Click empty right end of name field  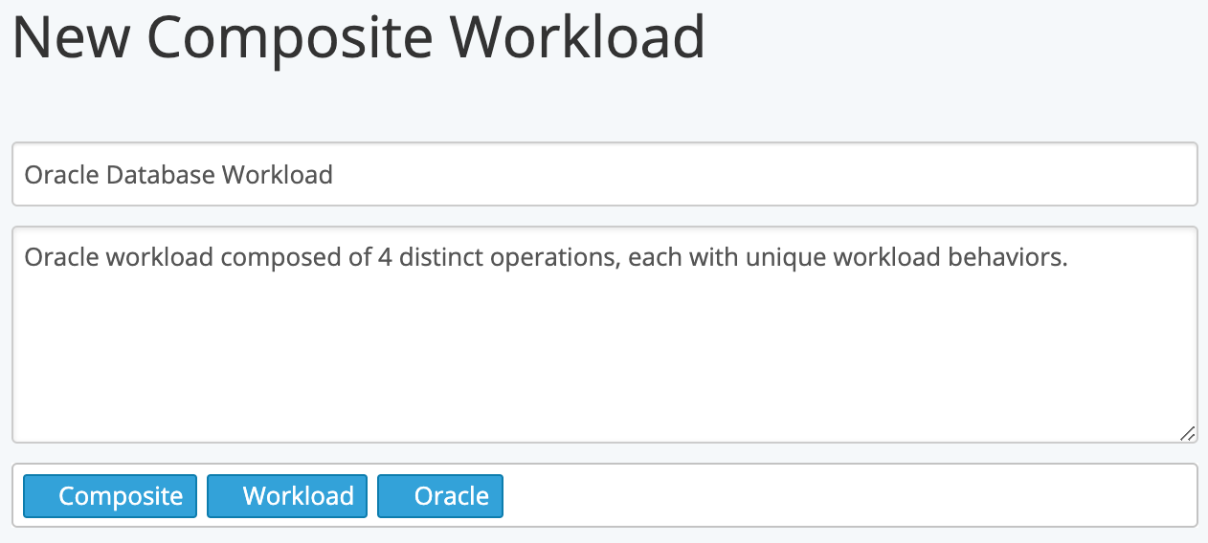pyautogui.click(x=766, y=174)
